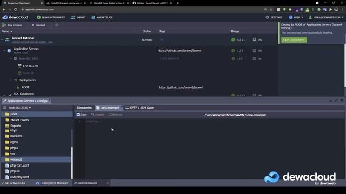Select the Root folder
This screenshot has height=194, width=346.
point(36,114)
